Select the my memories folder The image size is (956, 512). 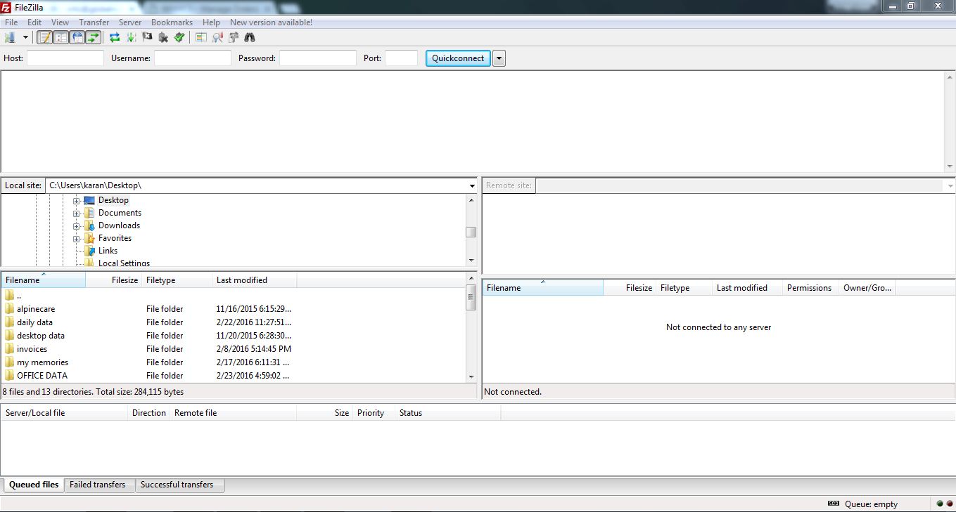pyautogui.click(x=233, y=362)
